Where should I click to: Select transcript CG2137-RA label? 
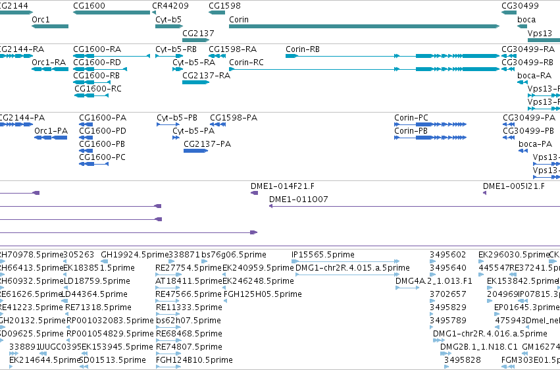206,76
